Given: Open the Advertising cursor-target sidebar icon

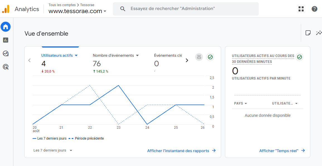Looking at the screenshot, I should click(x=6, y=67).
